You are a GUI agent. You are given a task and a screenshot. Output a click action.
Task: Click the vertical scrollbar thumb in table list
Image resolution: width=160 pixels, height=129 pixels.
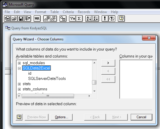94,82
